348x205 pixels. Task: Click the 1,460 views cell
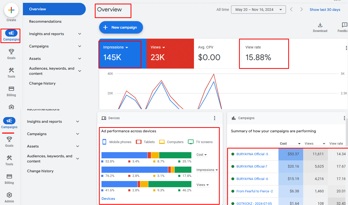point(316,191)
